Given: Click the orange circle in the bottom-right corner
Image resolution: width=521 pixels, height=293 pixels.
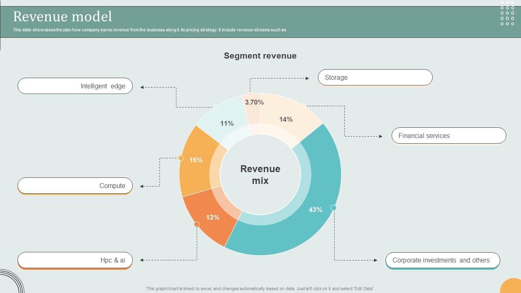Looking at the screenshot, I should [x=512, y=286].
